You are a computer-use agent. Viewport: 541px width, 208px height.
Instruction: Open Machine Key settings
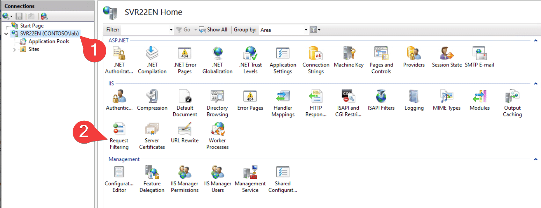tap(349, 57)
